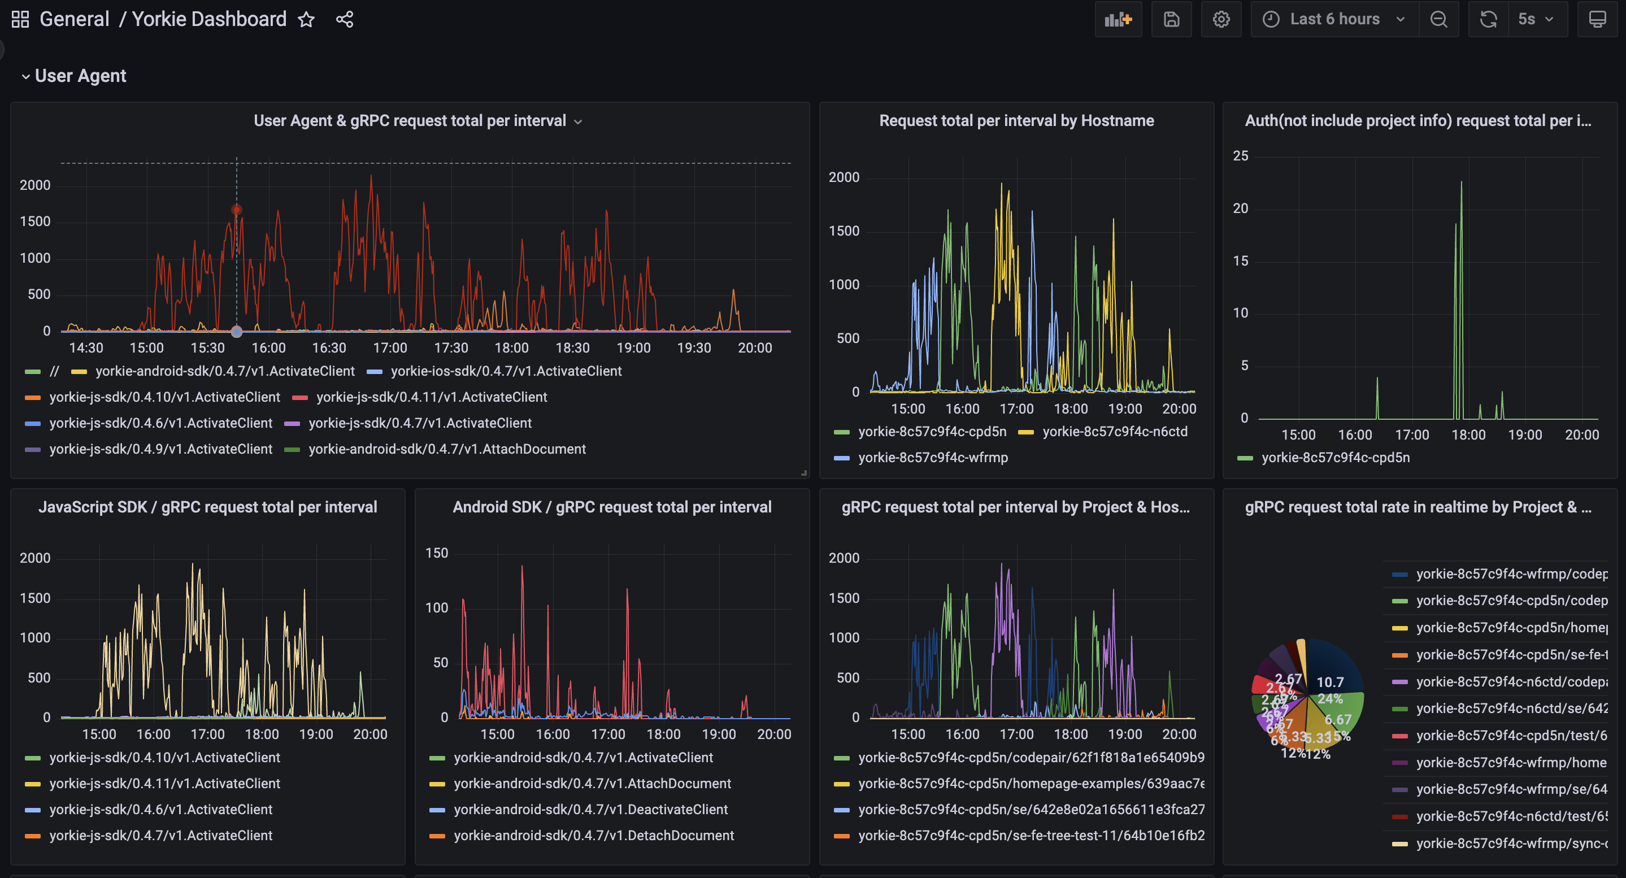The image size is (1626, 878).
Task: Click the refresh dashboard icon
Action: coord(1488,20)
